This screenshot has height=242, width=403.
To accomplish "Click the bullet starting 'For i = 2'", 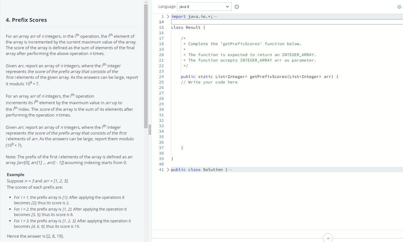I will (70, 212).
